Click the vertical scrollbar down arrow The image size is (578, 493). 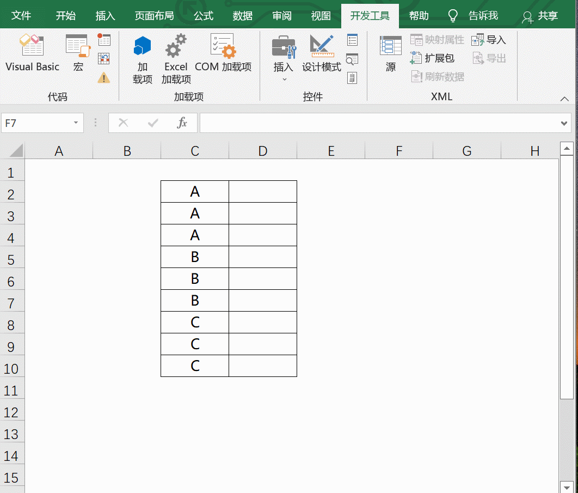click(567, 487)
